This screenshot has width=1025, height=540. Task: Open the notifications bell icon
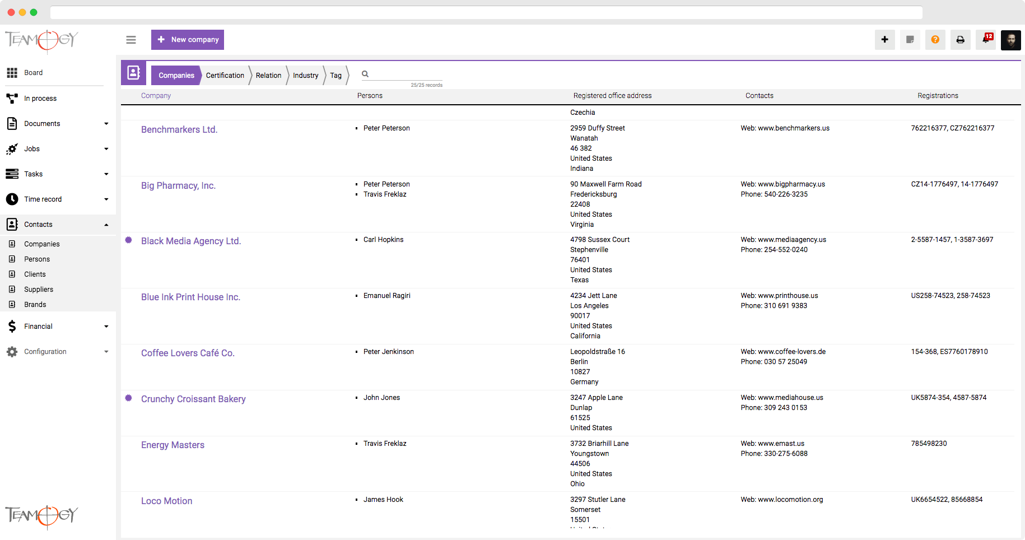tap(985, 40)
